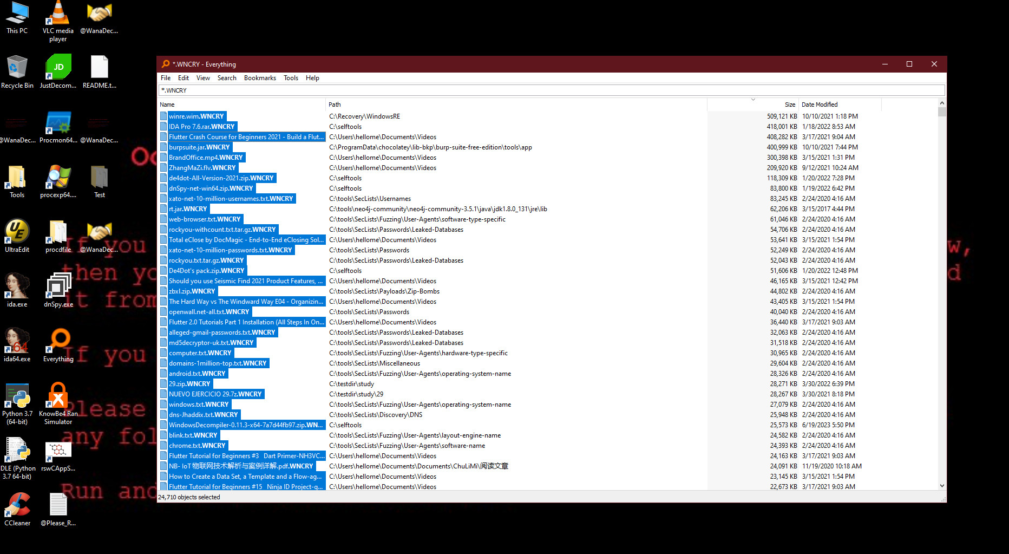Select the IDA Pro 7.6.rar.WNCRY result
The width and height of the screenshot is (1009, 554).
pyautogui.click(x=201, y=127)
